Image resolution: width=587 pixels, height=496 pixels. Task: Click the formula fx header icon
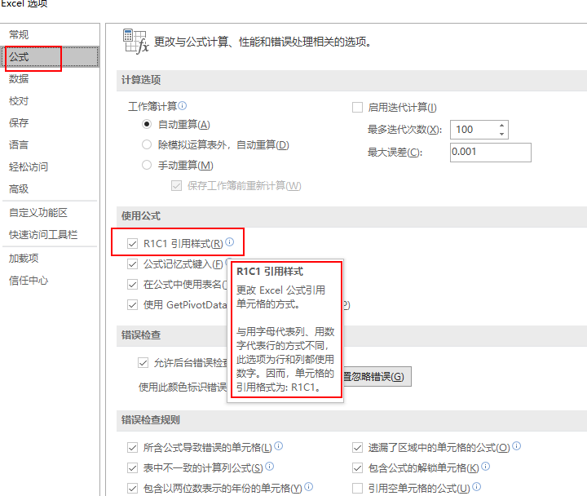pos(135,42)
